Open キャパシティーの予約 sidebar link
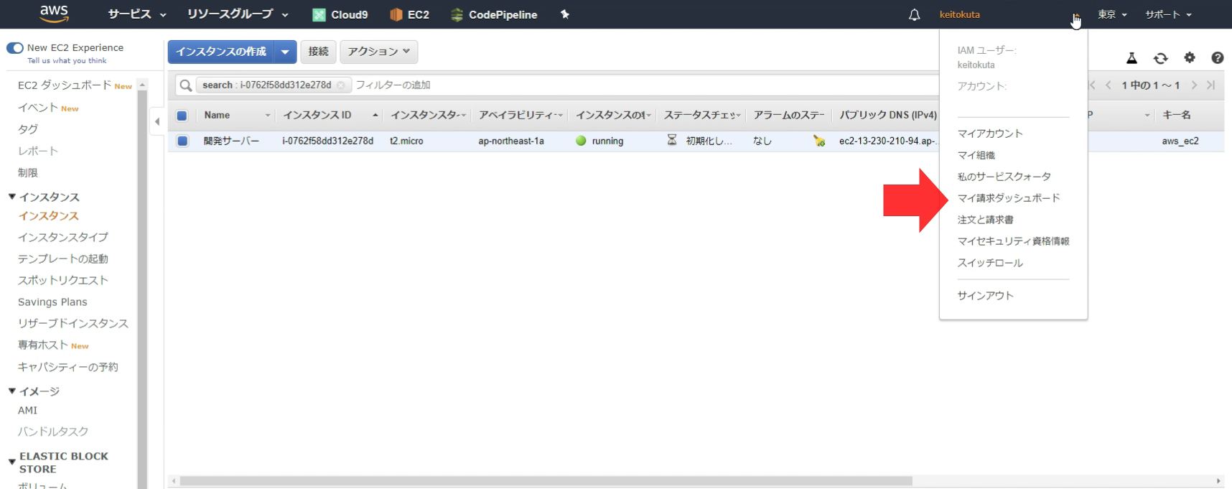 coord(68,367)
